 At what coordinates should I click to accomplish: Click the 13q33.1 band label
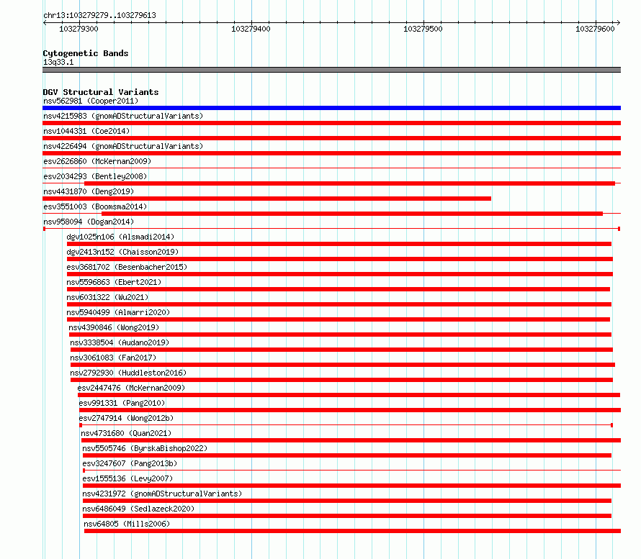tap(58, 62)
